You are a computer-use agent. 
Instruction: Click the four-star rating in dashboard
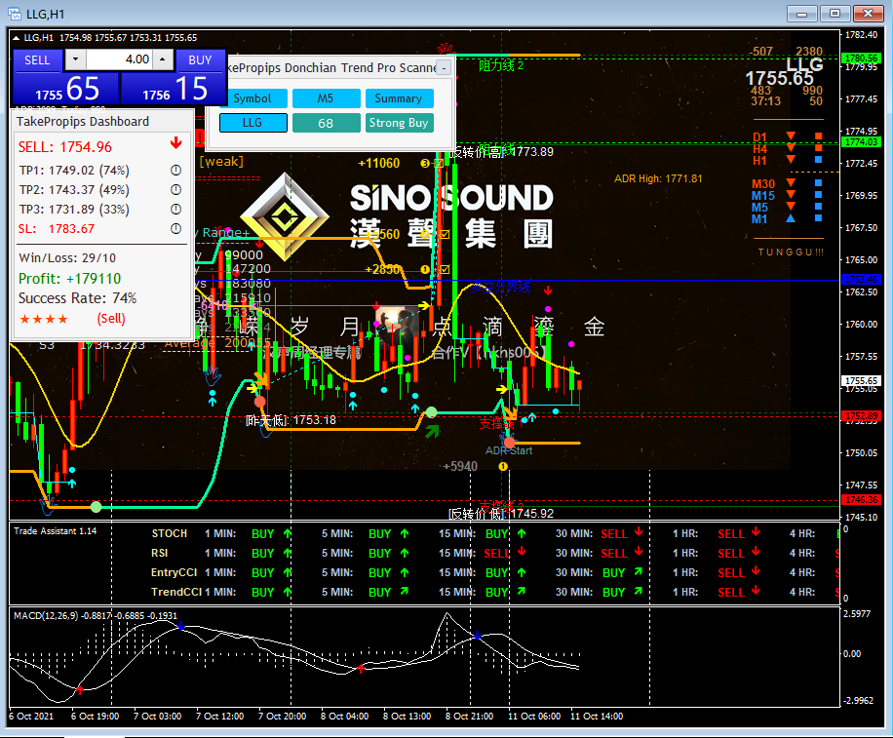(44, 319)
